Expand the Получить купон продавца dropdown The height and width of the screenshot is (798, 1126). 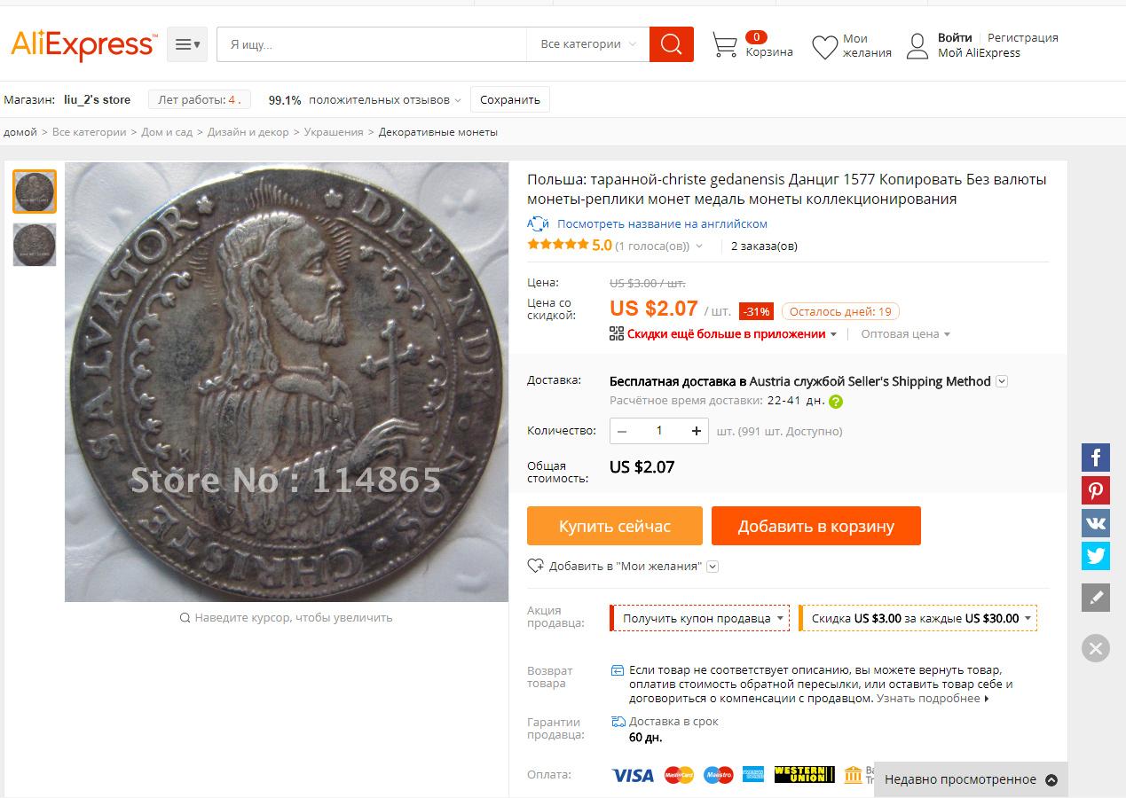pos(700,618)
